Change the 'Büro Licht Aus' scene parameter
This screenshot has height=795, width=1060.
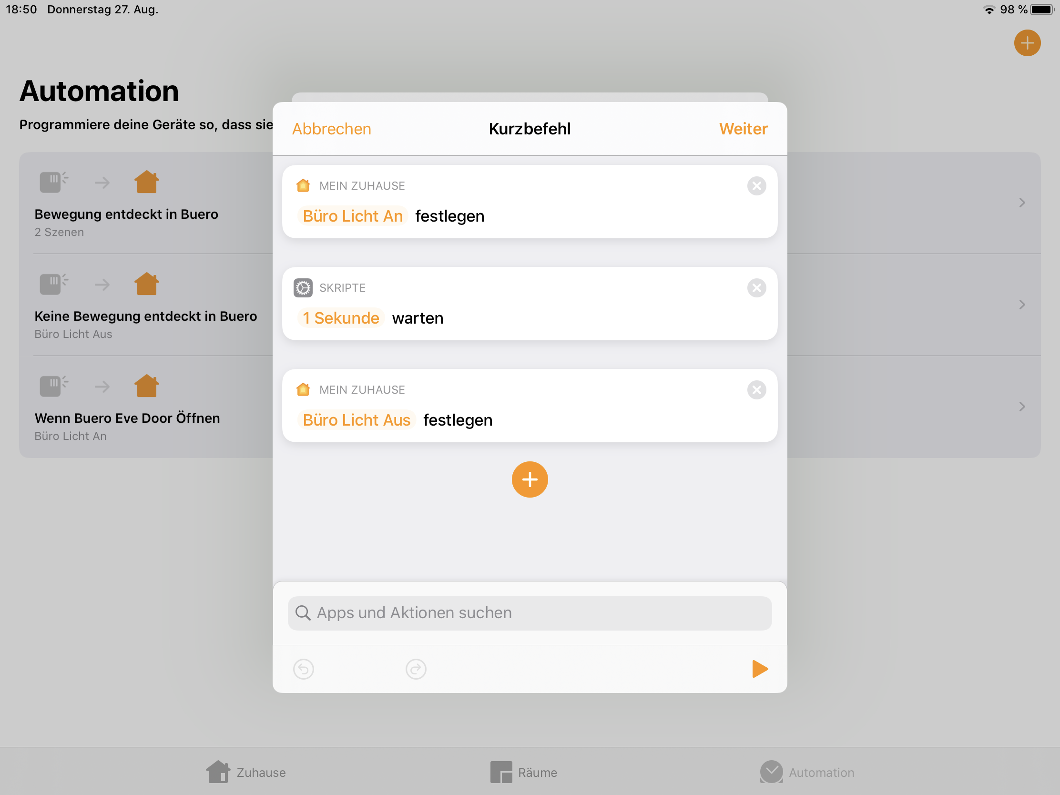tap(357, 420)
